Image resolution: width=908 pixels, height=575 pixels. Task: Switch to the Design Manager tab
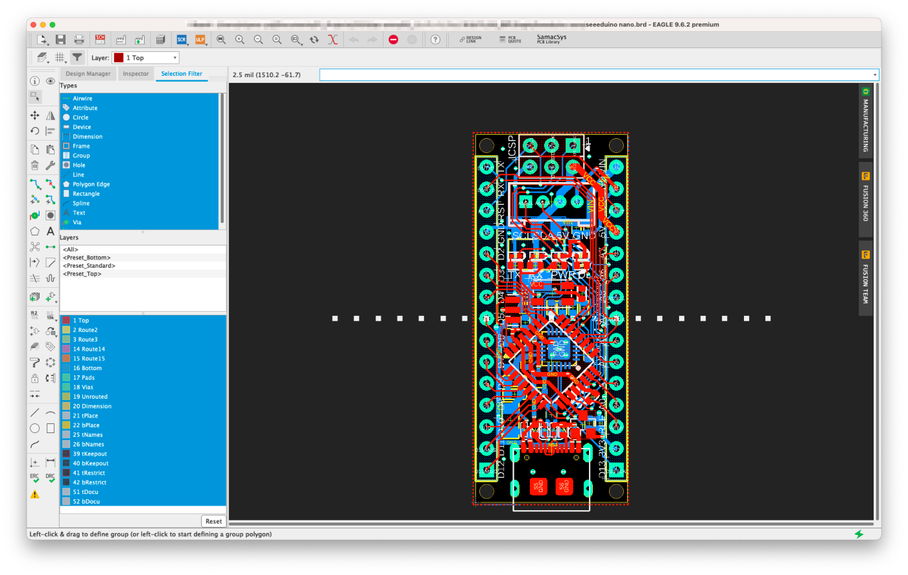88,74
